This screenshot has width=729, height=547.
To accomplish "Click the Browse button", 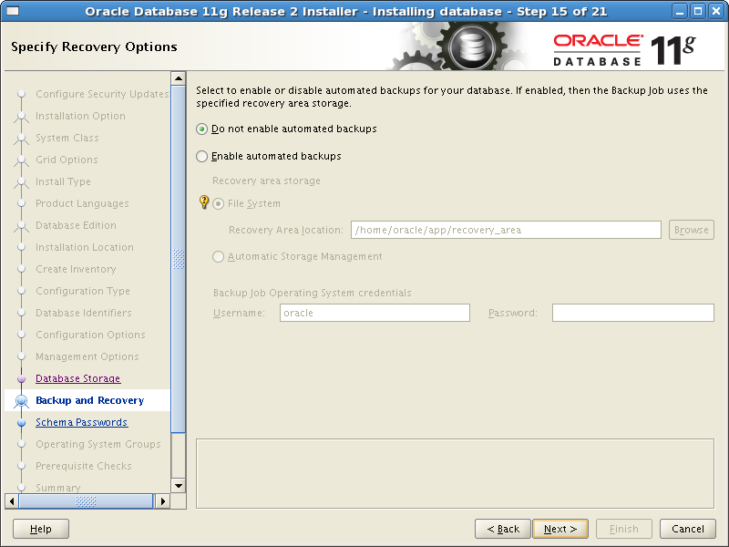I will click(x=692, y=230).
